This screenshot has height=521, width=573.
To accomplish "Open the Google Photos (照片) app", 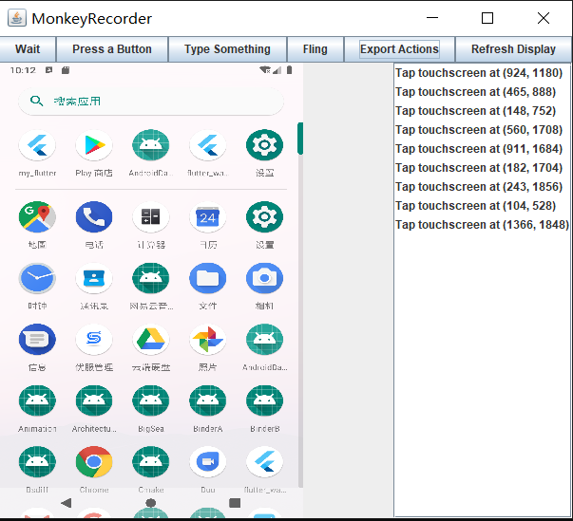I will [x=207, y=340].
